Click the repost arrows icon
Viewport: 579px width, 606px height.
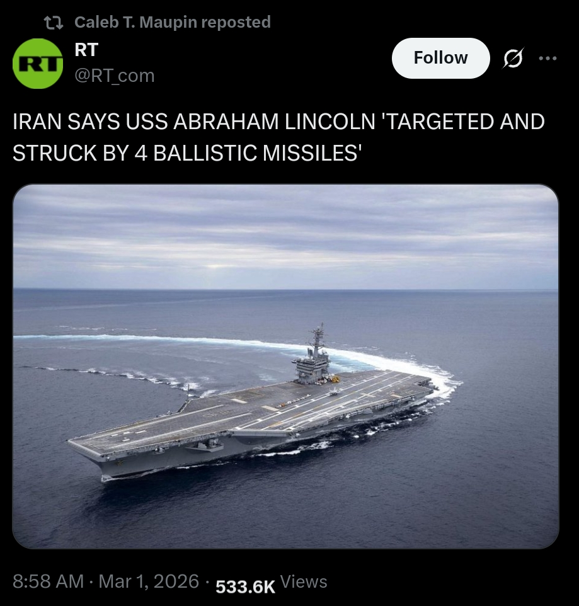54,23
